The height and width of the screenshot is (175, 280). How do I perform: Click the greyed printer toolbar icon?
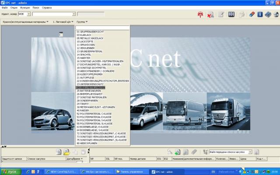tap(241, 14)
